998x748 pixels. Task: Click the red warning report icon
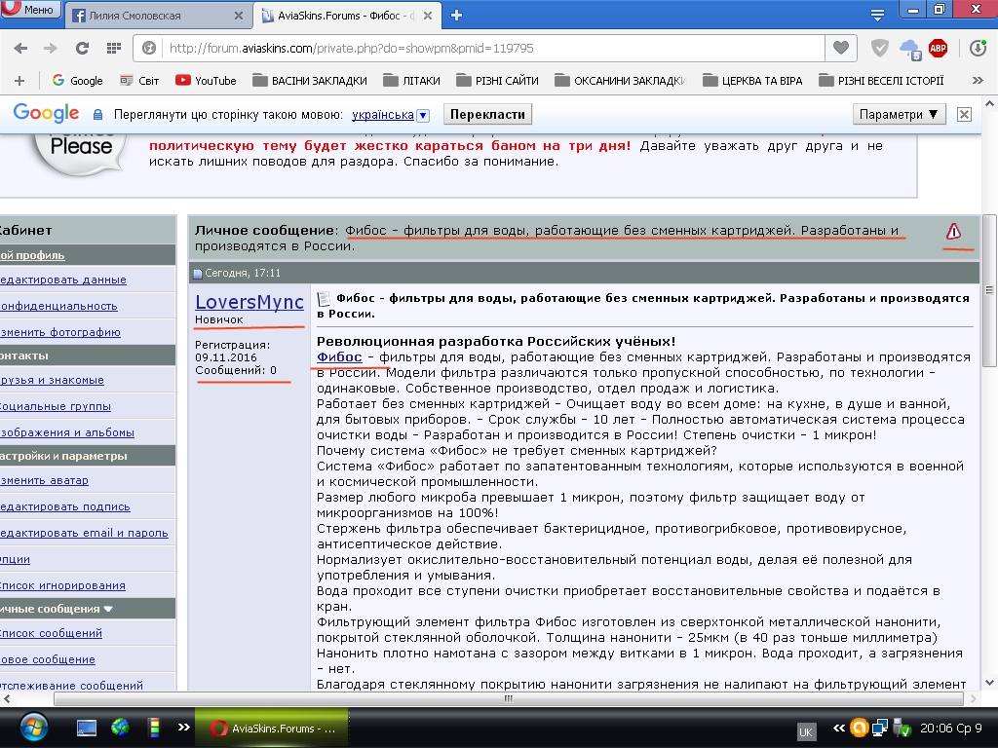(x=953, y=231)
